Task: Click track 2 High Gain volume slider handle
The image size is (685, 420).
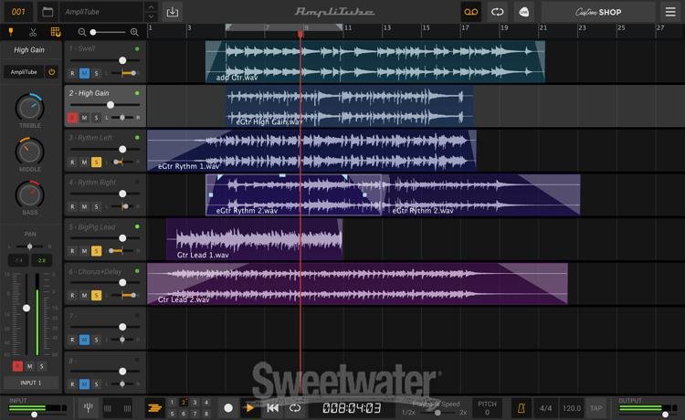Action: coord(111,105)
